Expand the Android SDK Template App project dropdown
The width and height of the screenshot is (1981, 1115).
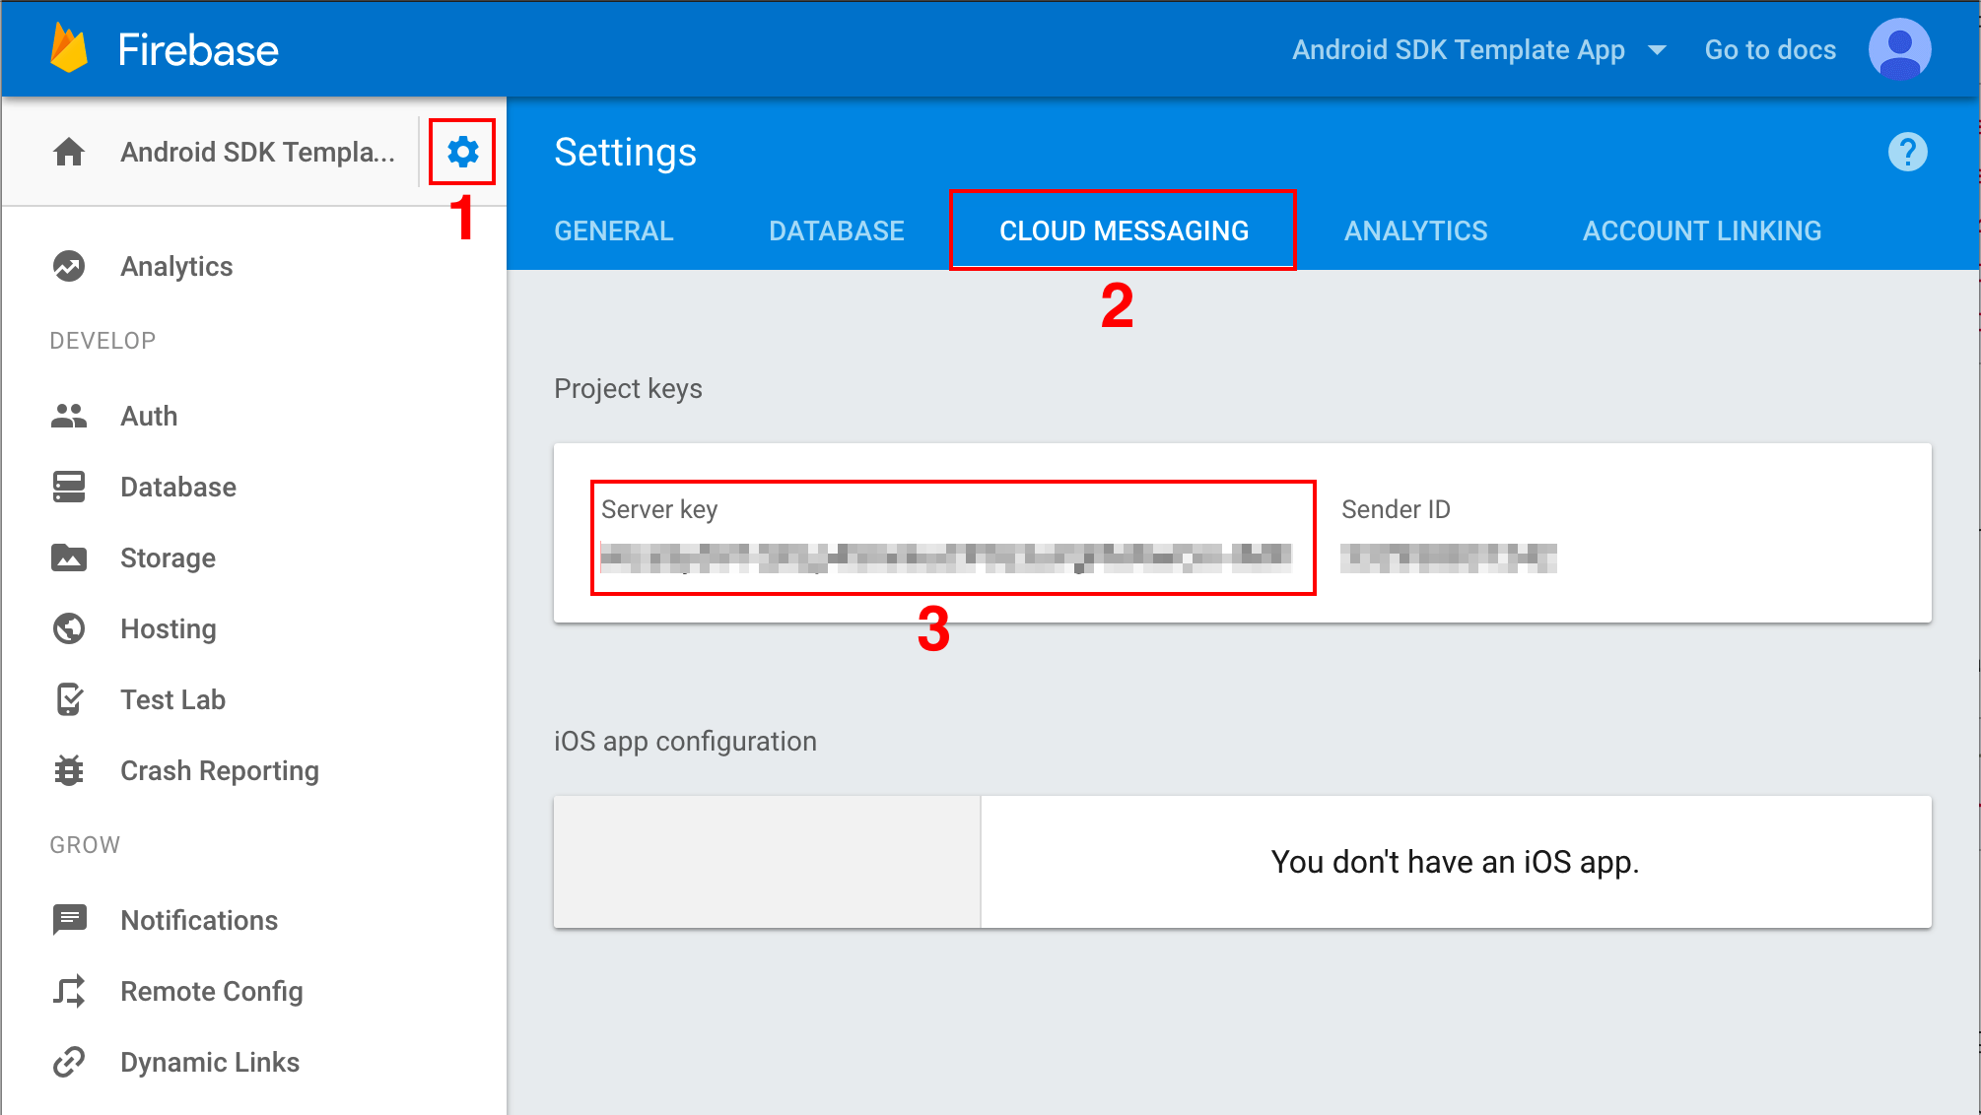1658,49
